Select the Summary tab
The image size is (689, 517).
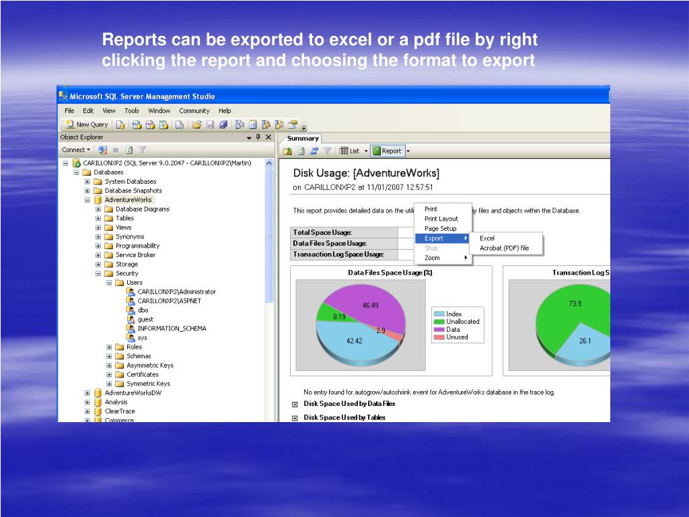click(303, 139)
